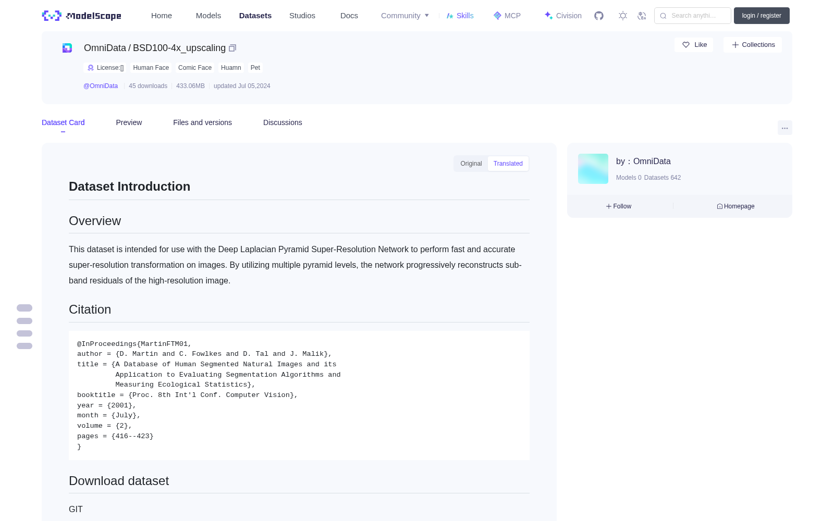Expand the Community dropdown menu

pos(405,16)
